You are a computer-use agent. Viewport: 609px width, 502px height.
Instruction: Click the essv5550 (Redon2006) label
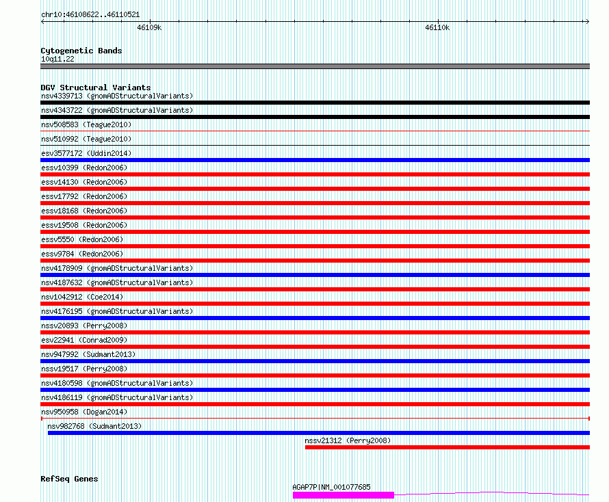(x=82, y=239)
